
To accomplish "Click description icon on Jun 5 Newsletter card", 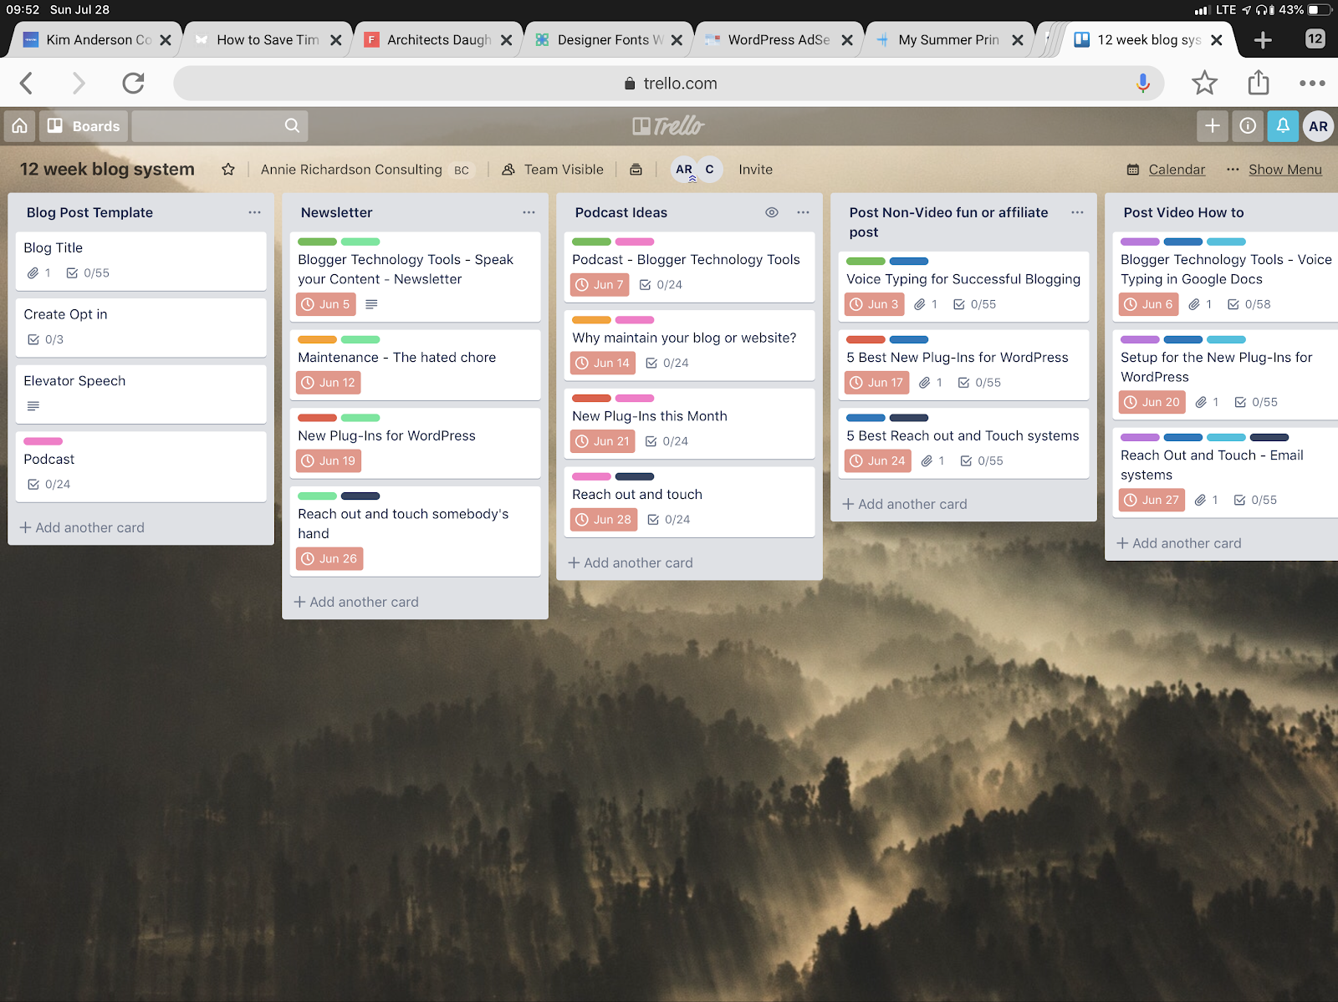I will (371, 304).
